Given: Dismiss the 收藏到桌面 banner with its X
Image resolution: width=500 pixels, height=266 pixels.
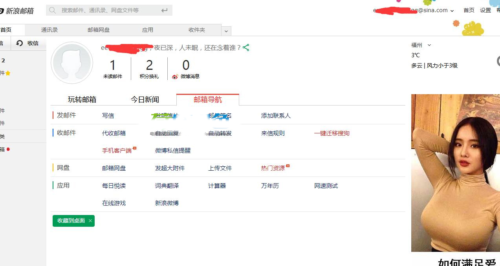Looking at the screenshot, I should pos(90,221).
